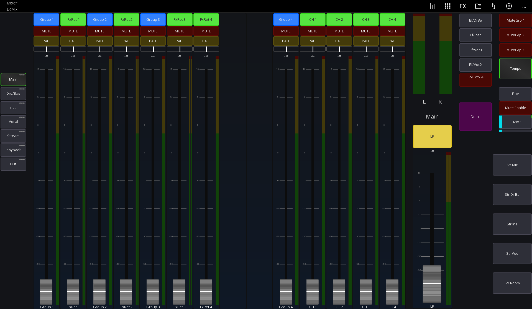Open options for the Vocal layer
Image resolution: width=532 pixels, height=309 pixels.
click(22, 117)
